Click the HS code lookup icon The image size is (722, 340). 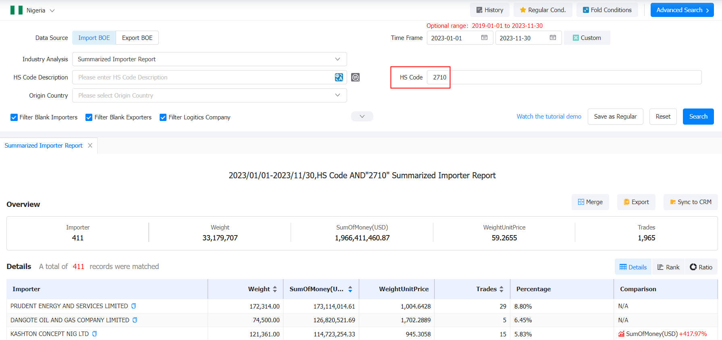pos(355,77)
